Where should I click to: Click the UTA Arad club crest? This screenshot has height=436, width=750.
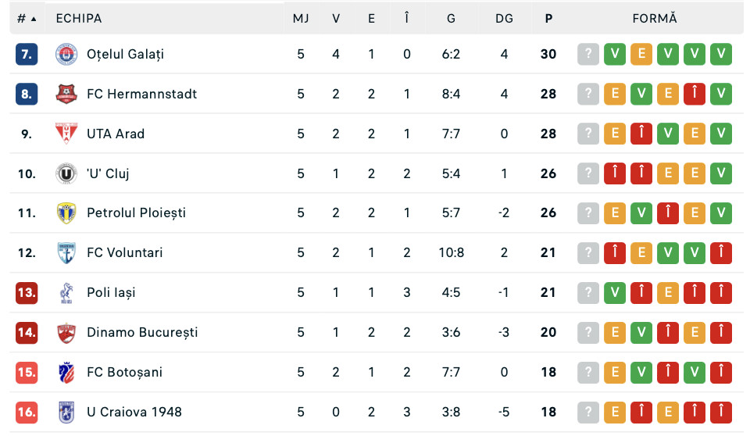pyautogui.click(x=66, y=134)
